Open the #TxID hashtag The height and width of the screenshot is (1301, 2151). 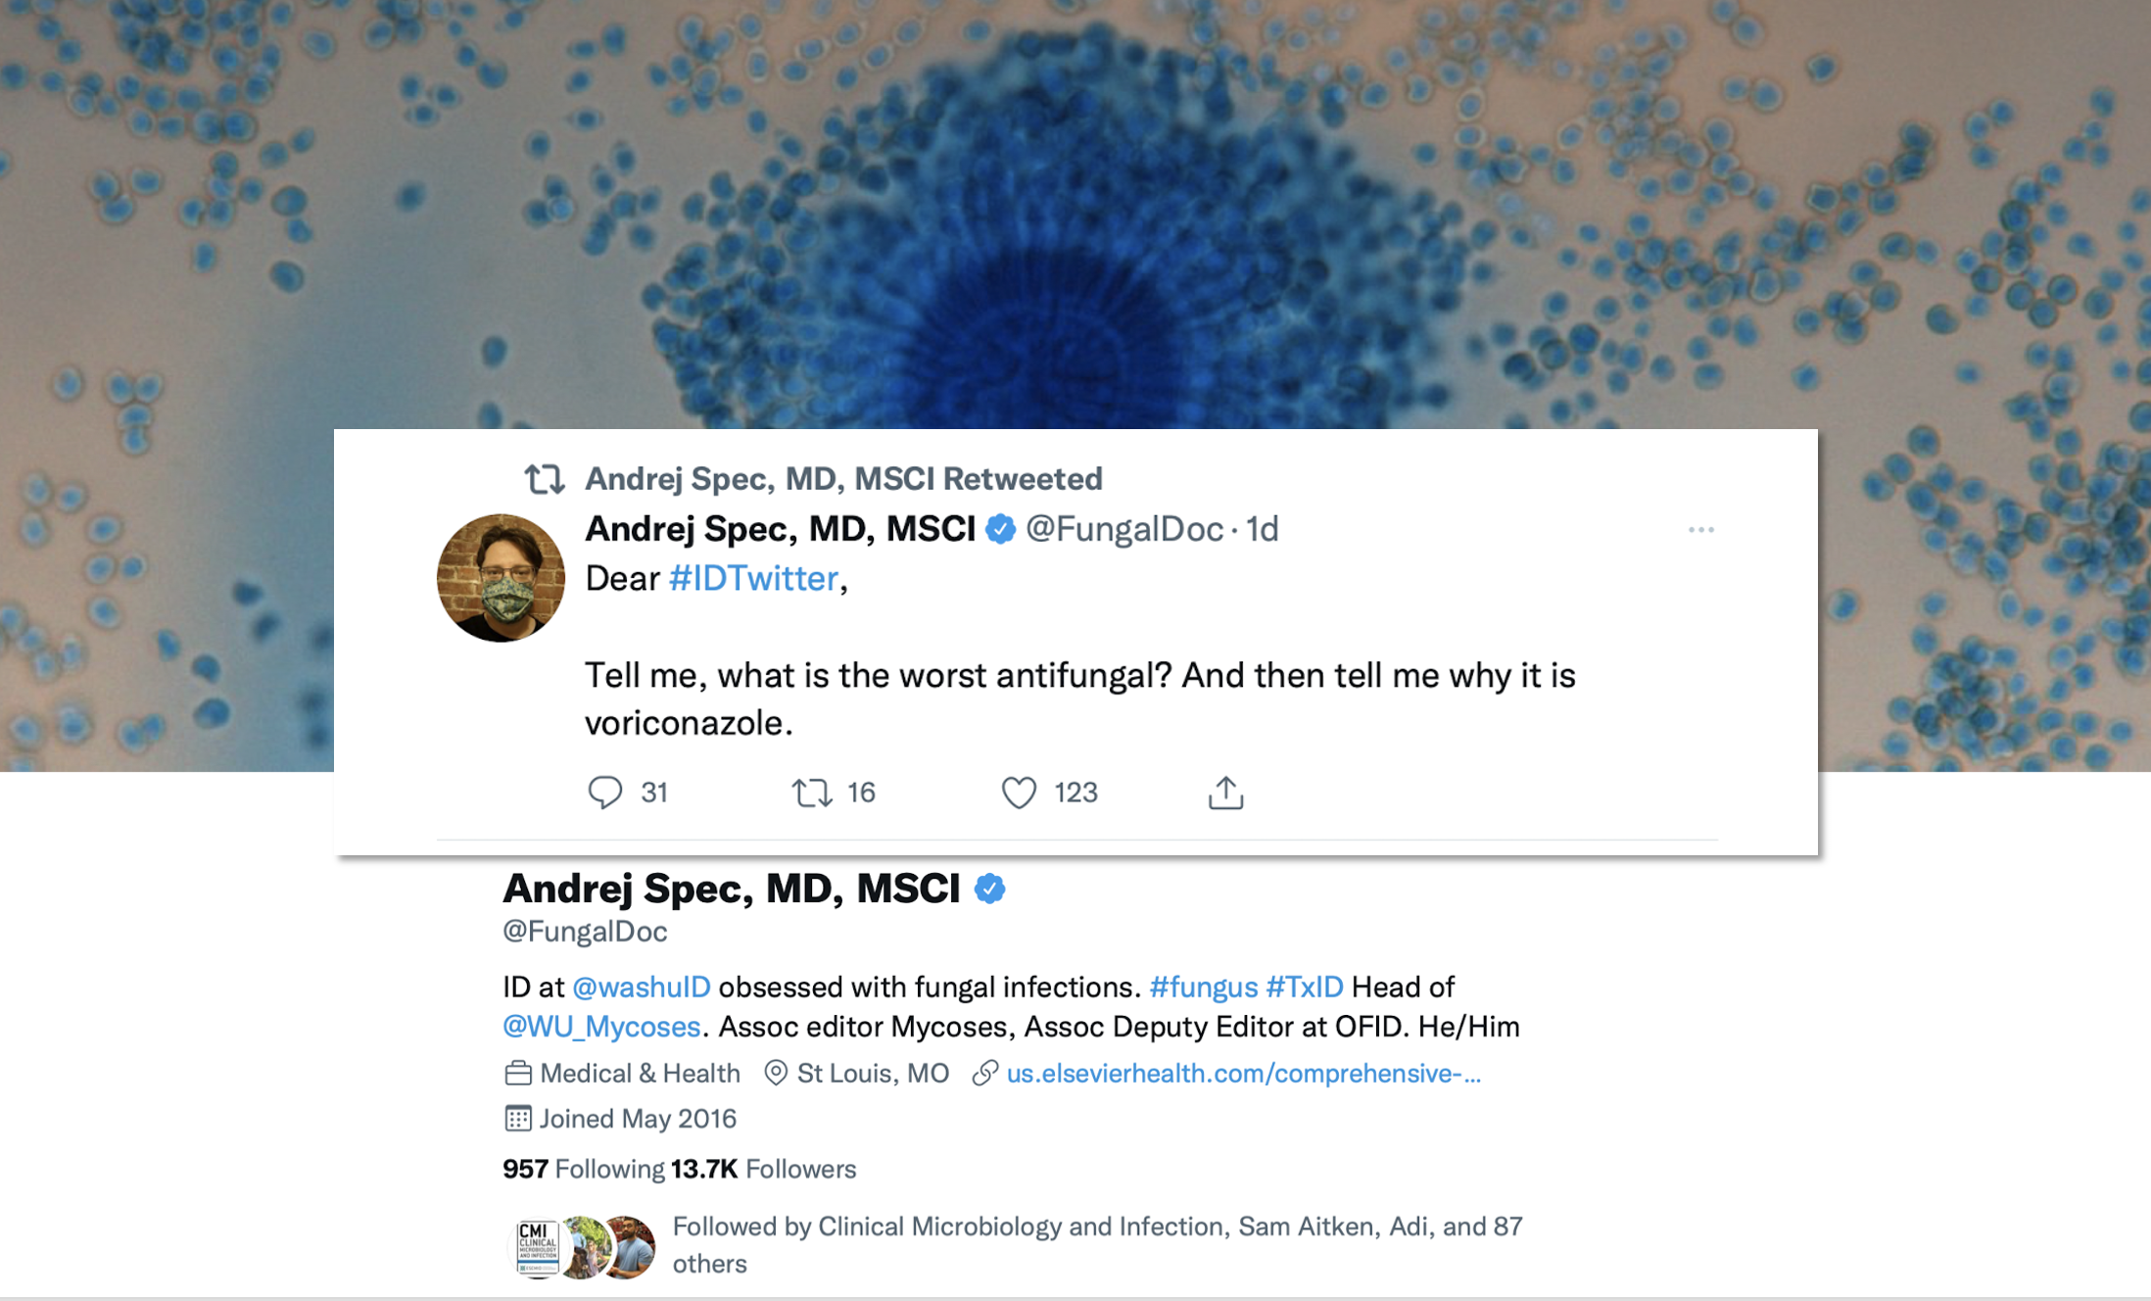pos(1304,987)
